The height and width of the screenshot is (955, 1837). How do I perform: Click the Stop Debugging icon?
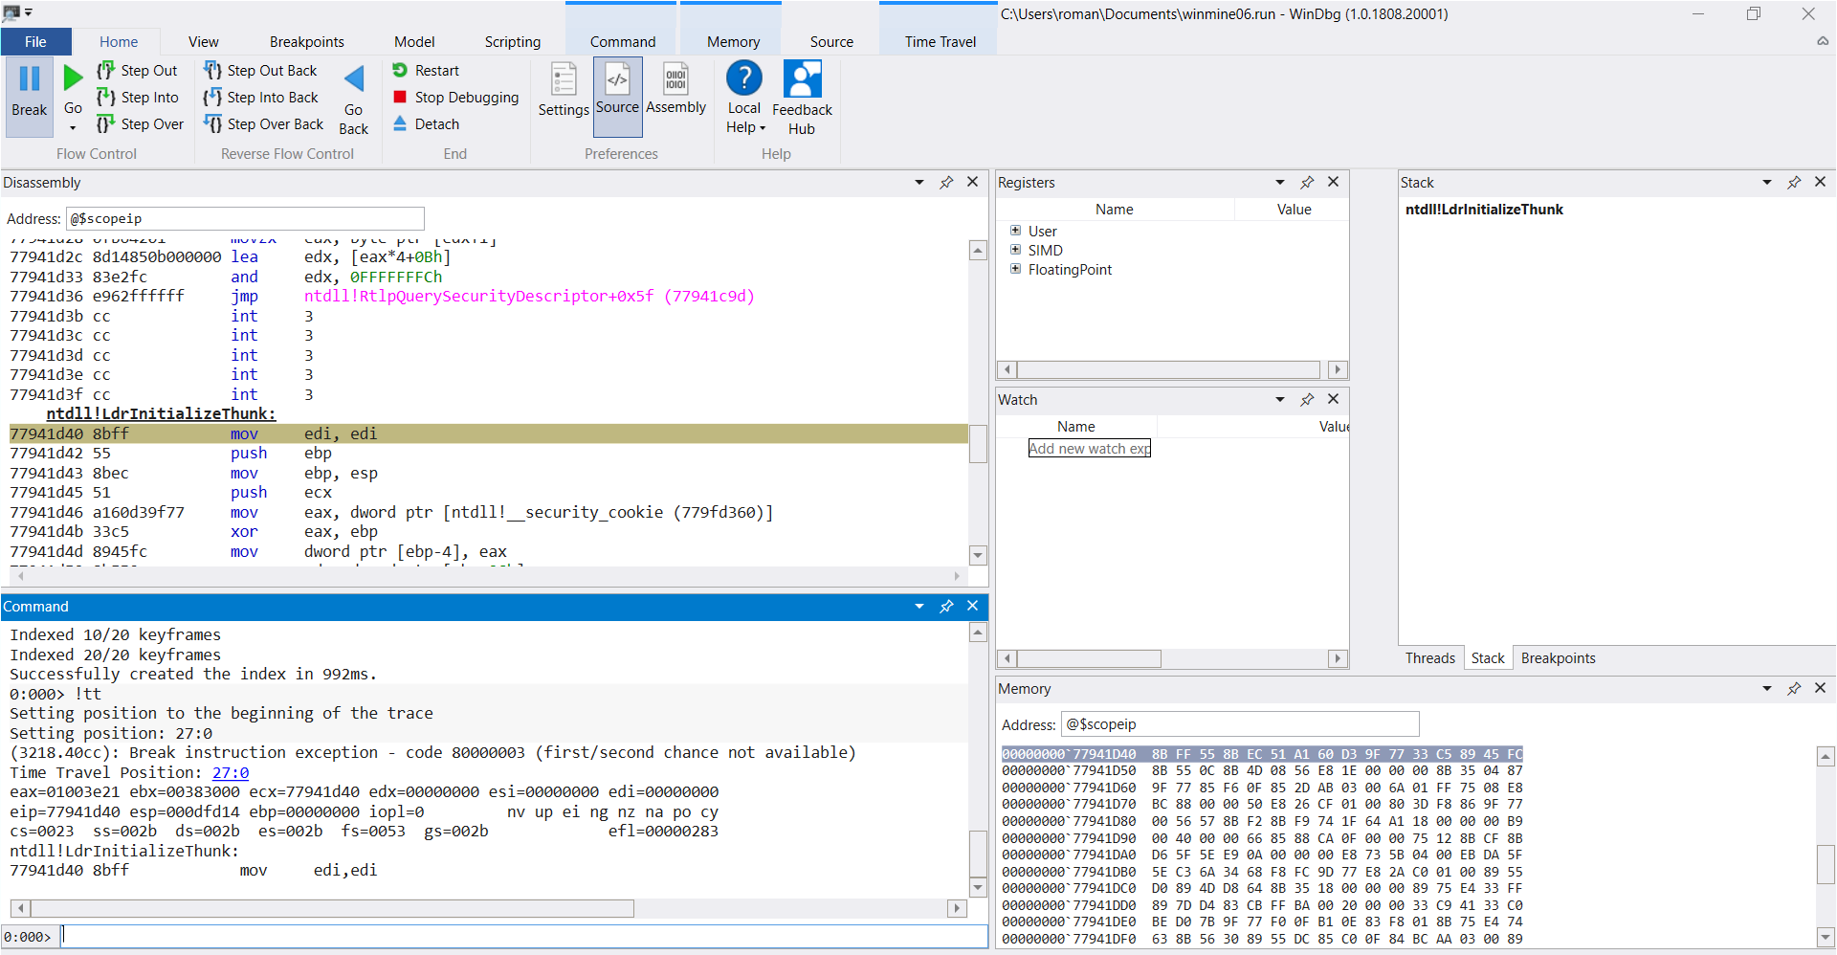[400, 97]
